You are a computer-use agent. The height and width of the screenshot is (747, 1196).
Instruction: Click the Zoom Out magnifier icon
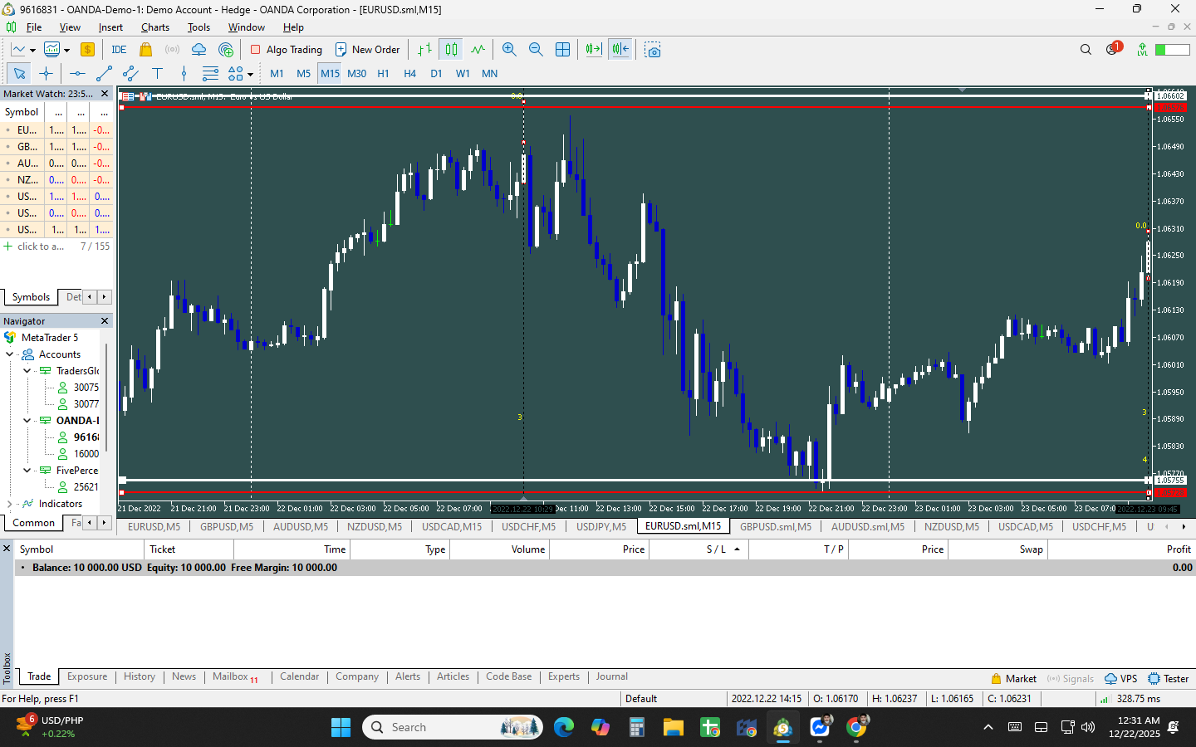pyautogui.click(x=536, y=50)
